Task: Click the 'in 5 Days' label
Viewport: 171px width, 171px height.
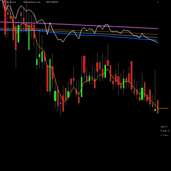Action: (x=164, y=135)
